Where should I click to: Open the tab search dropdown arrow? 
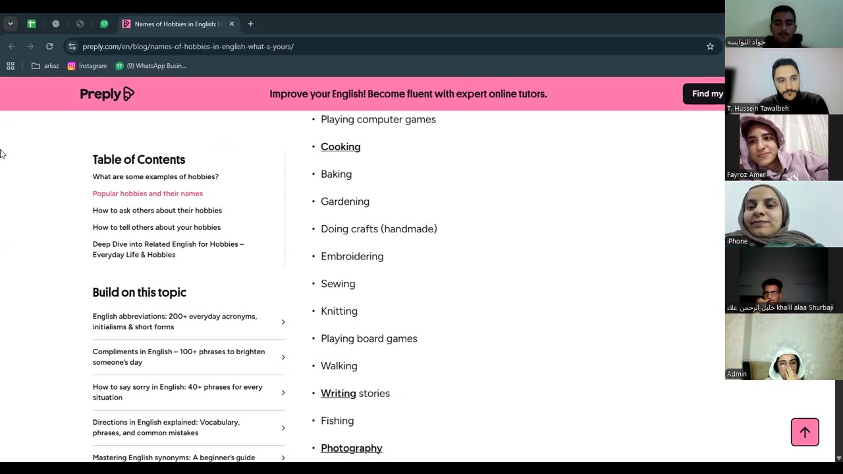[x=10, y=24]
